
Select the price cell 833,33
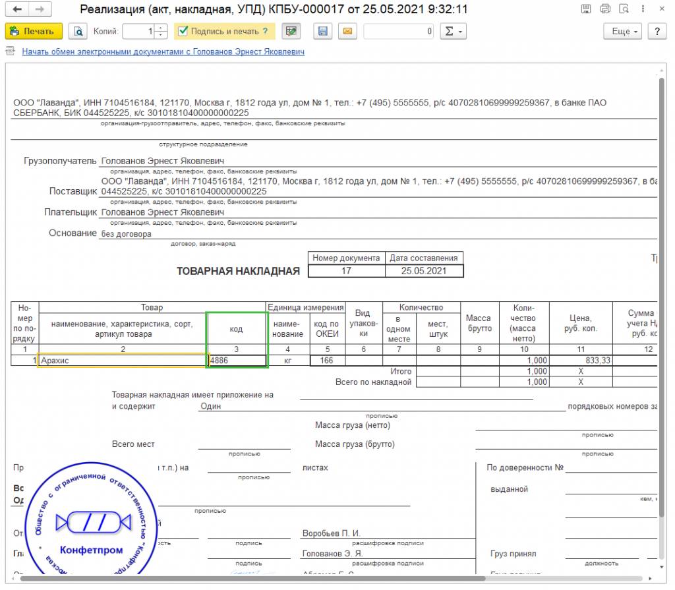click(x=581, y=361)
